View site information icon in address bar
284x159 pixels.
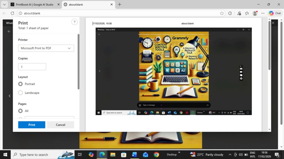[x=20, y=13]
